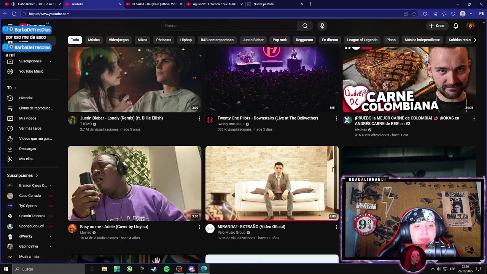
Task: Open Lloyiso channel name link
Action: click(86, 233)
